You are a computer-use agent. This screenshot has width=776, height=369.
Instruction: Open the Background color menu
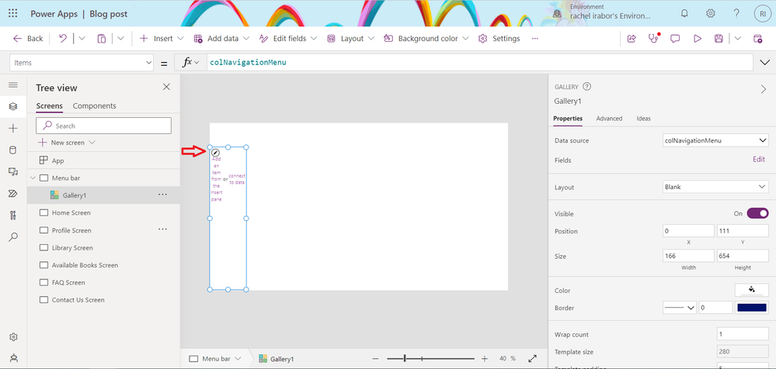426,39
